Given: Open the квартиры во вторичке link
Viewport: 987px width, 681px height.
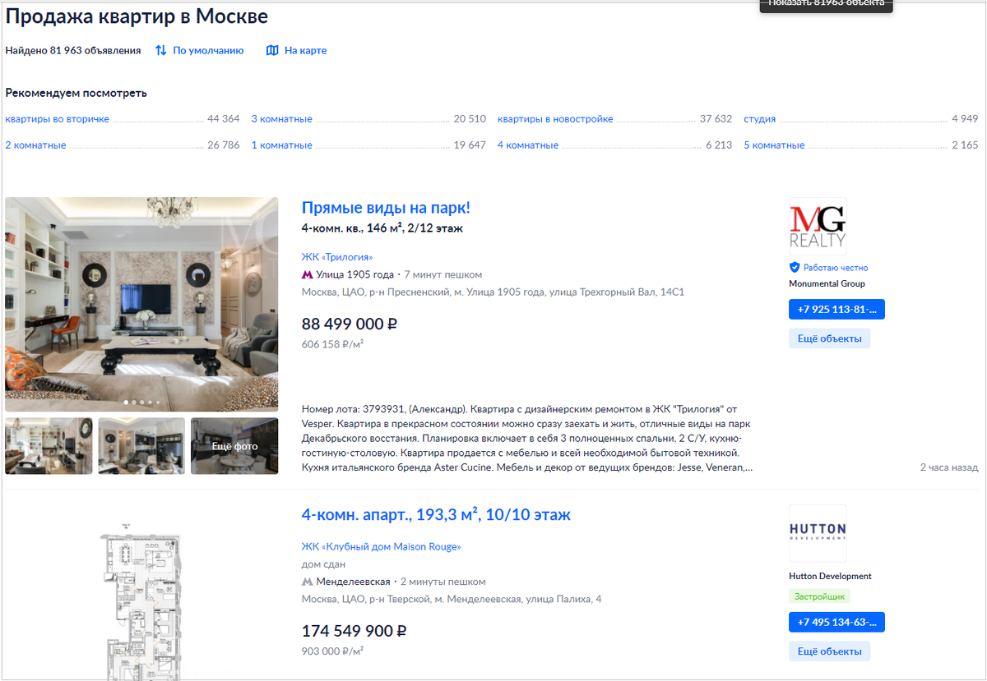Looking at the screenshot, I should pyautogui.click(x=57, y=119).
